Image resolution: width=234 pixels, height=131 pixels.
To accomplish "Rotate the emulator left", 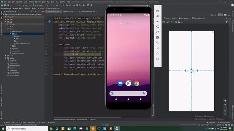I will 158,27.
